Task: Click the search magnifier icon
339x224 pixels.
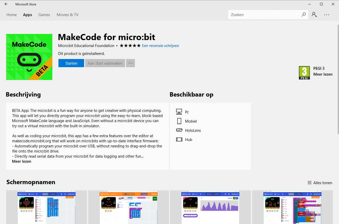Action: coord(303,15)
